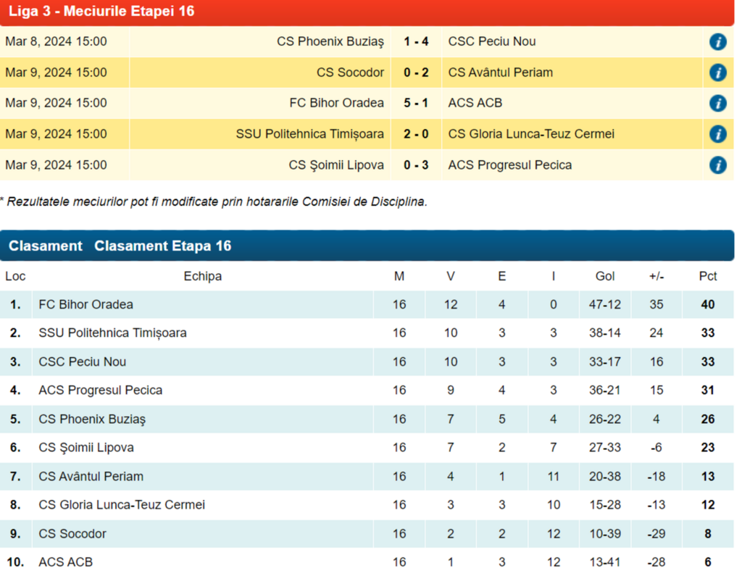Select the Clasament tab
742x576 pixels.
46,246
